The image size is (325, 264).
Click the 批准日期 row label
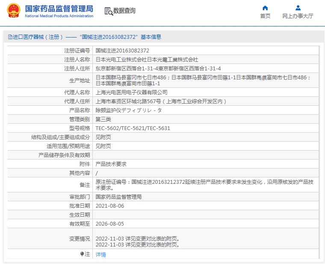tap(80, 206)
